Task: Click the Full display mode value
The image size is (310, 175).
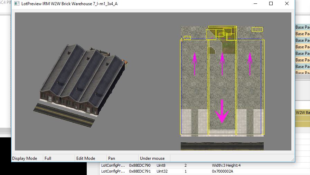Action: pyautogui.click(x=48, y=158)
